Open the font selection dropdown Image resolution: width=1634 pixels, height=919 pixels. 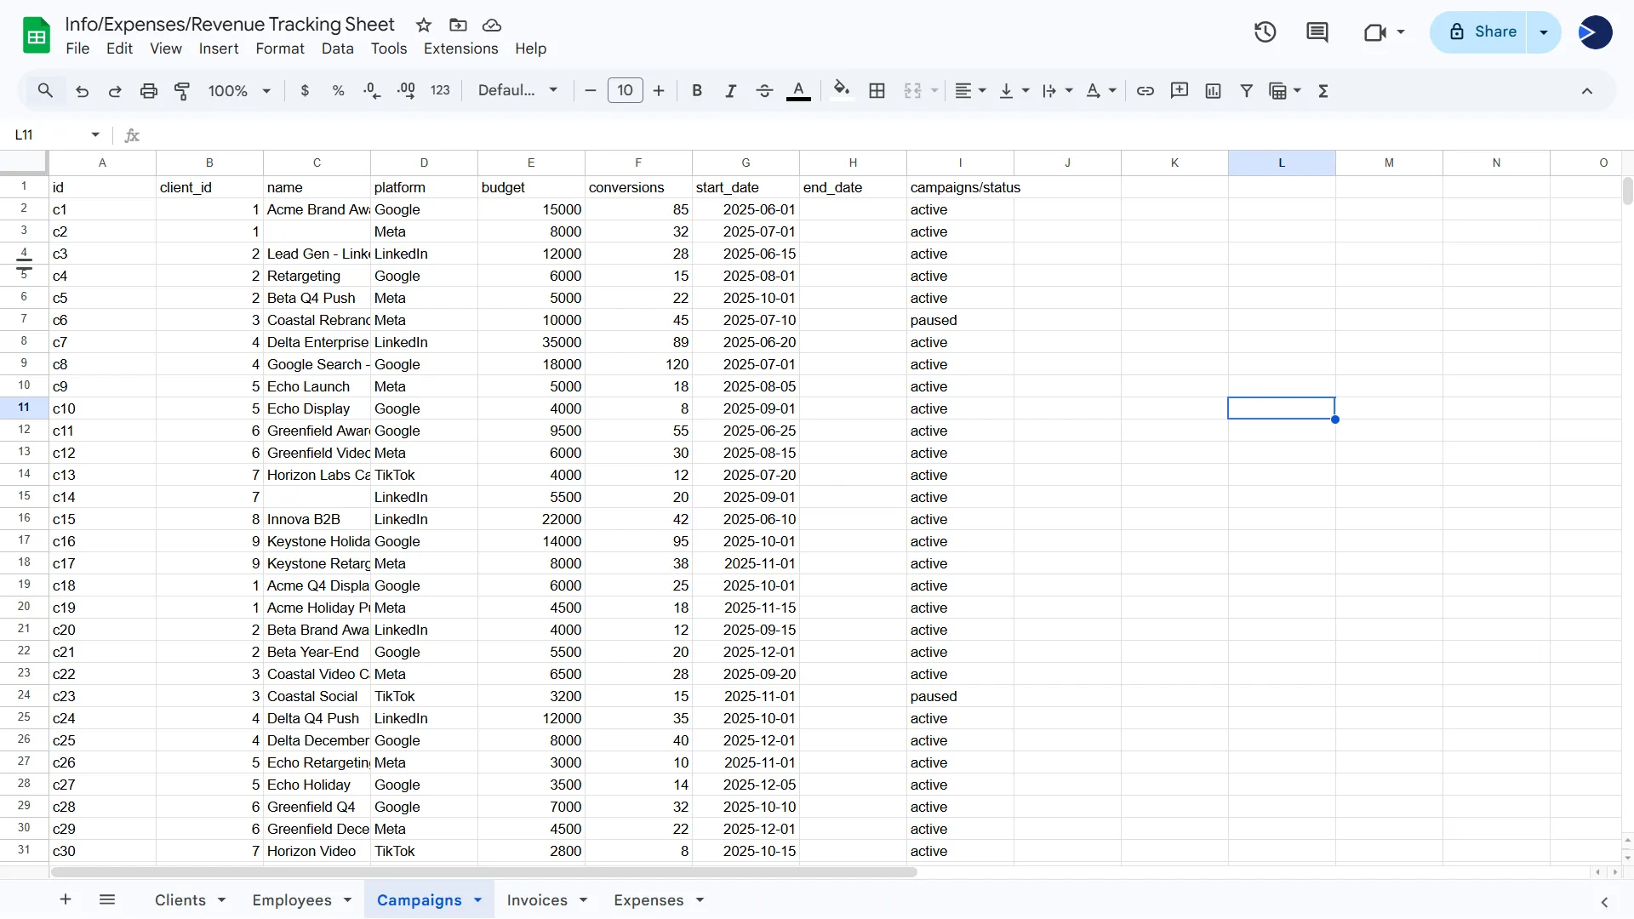tap(517, 90)
